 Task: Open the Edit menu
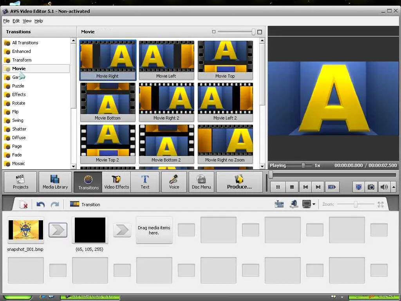(x=16, y=21)
